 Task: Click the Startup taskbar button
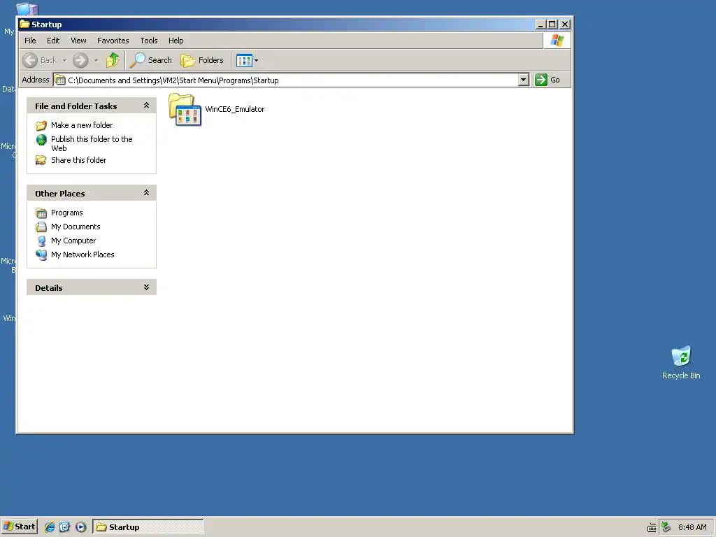pyautogui.click(x=148, y=527)
